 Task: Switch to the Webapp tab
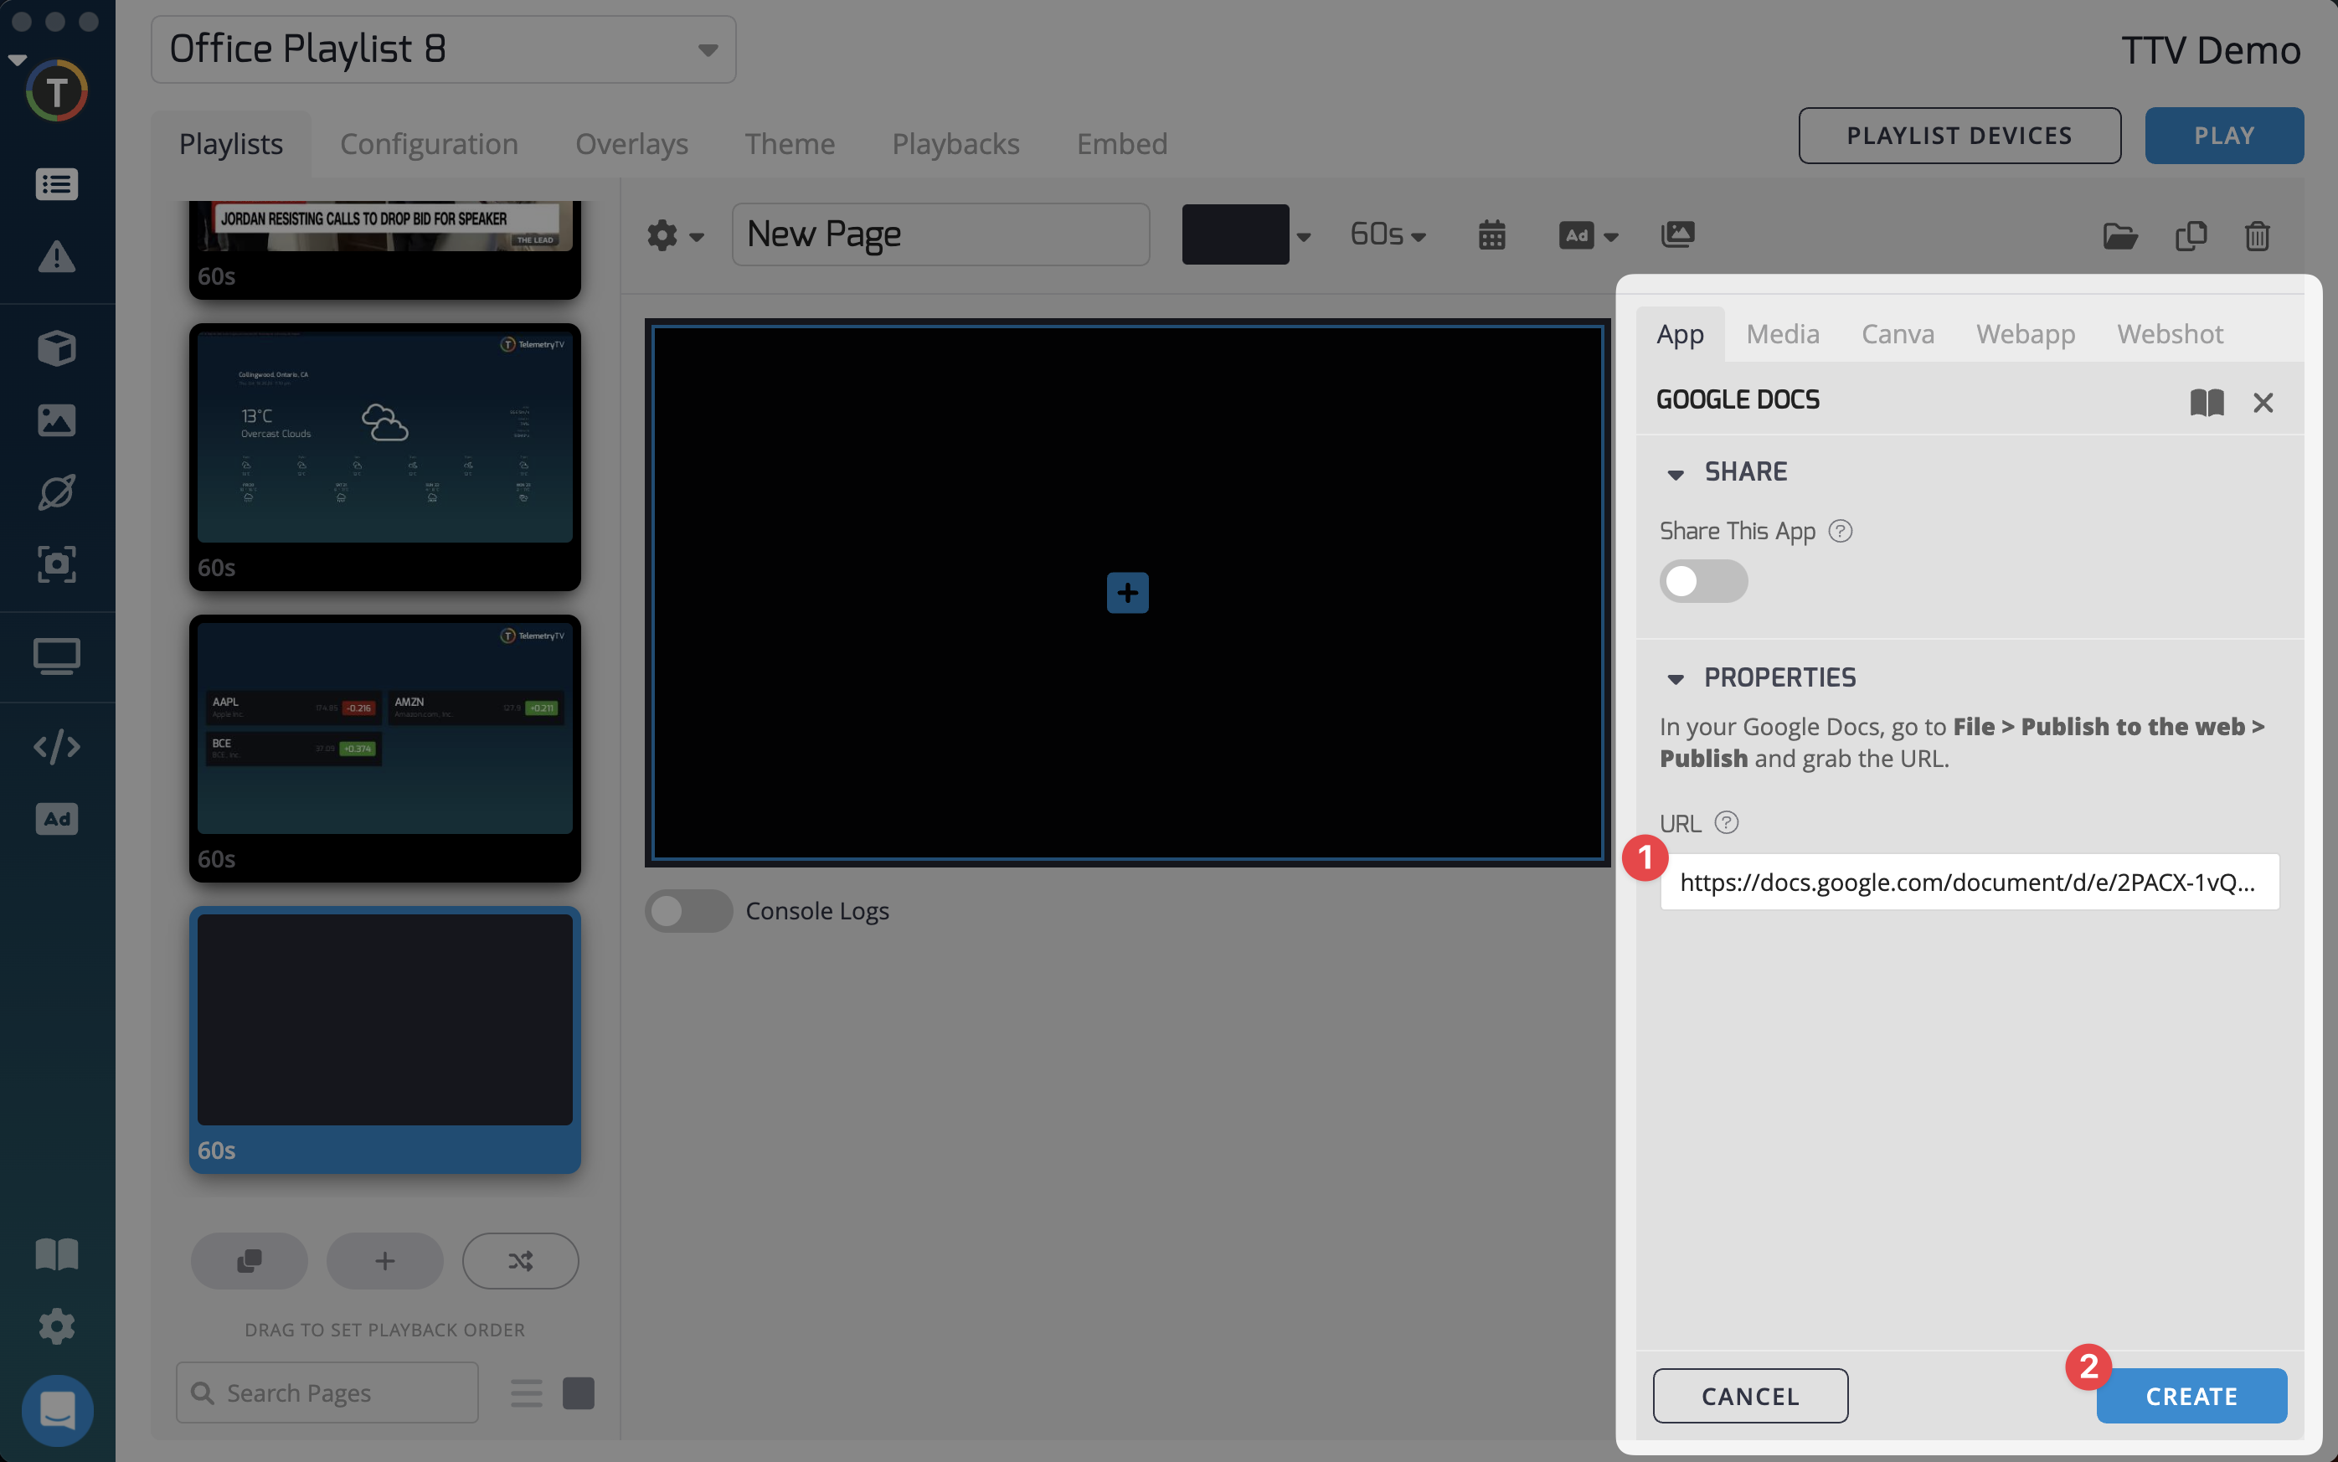tap(2025, 333)
